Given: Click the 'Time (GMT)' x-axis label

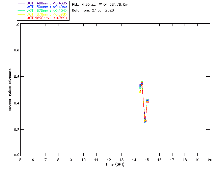Looking at the screenshot, I should click(115, 165).
